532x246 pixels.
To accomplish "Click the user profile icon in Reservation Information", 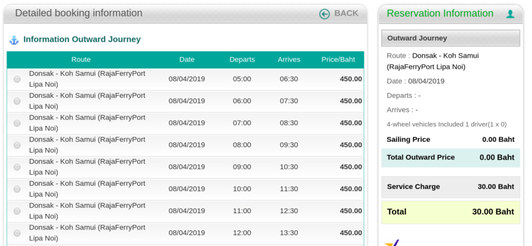I will click(x=510, y=14).
